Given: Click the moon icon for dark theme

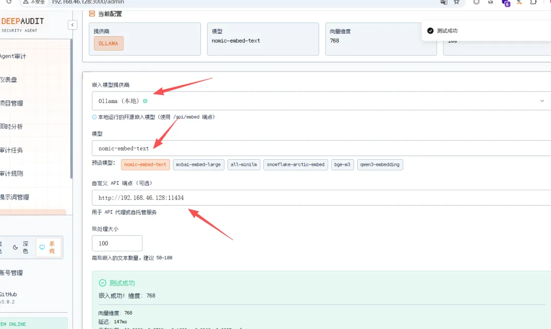Looking at the screenshot, I should [15, 247].
